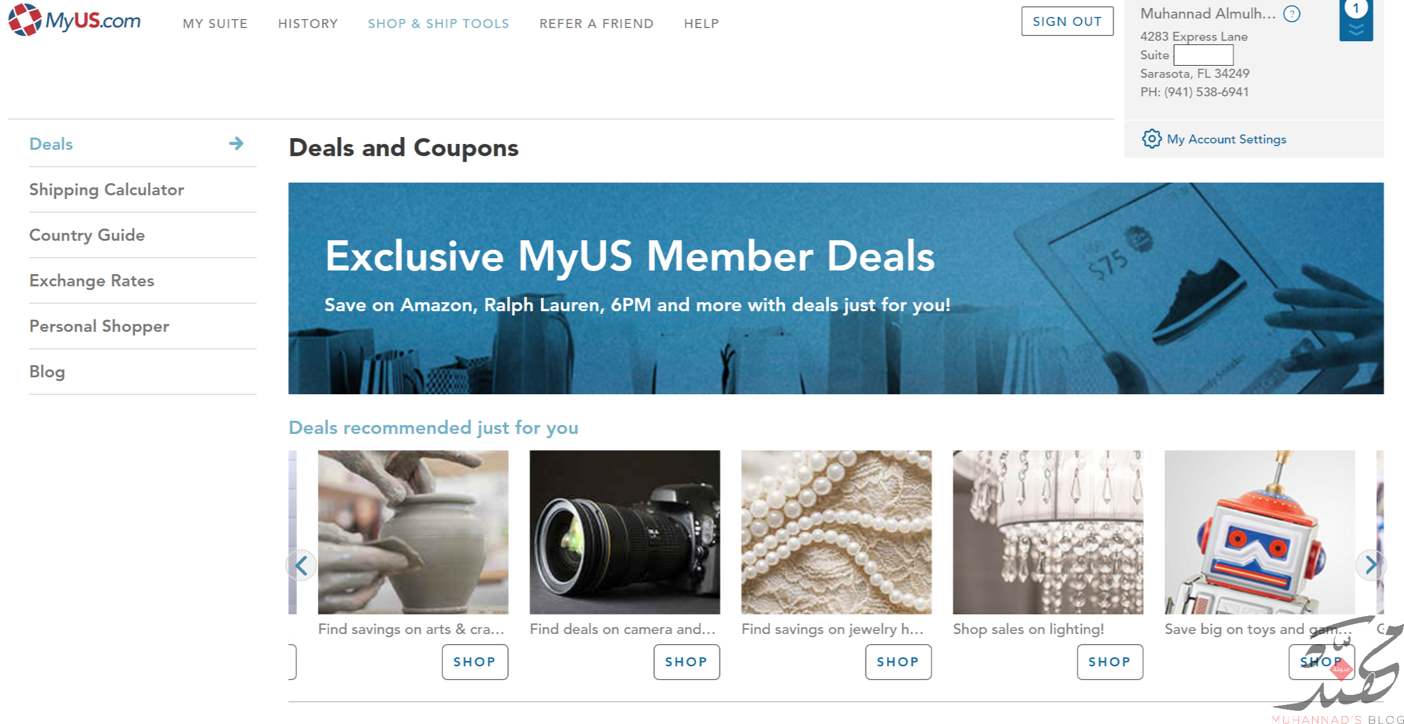Click the Suite number input box
This screenshot has width=1404, height=724.
pos(1203,55)
